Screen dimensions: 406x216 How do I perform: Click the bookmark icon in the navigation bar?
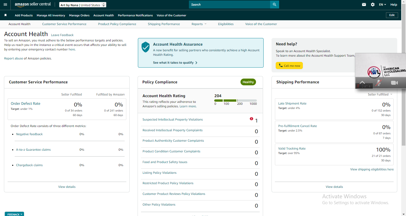5,15
